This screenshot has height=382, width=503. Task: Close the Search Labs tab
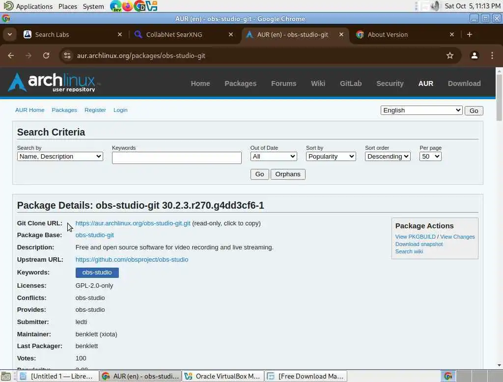(120, 34)
